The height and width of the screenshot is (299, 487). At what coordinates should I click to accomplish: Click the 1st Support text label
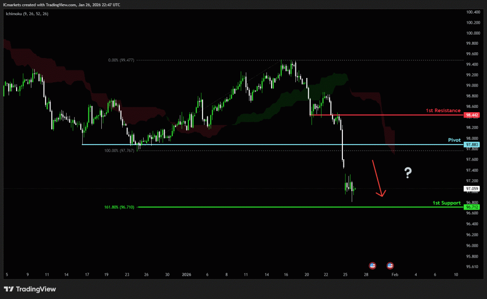(x=446, y=203)
